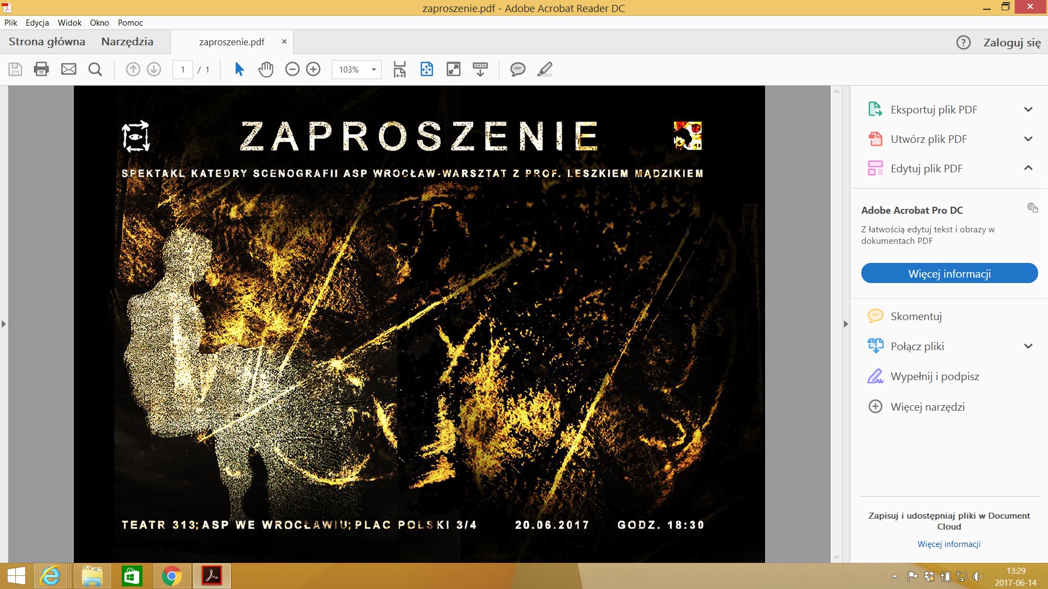1048x589 pixels.
Task: Click the document scrollbar up arrow
Action: tap(836, 91)
